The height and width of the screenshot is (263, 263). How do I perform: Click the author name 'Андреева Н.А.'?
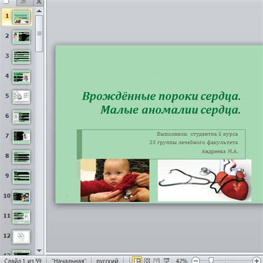[220, 151]
